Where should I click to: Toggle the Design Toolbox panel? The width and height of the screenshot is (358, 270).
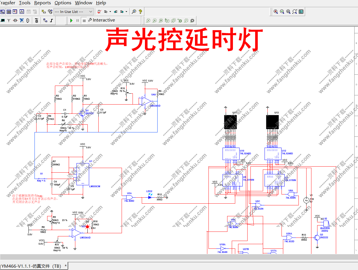[x=2, y=11]
